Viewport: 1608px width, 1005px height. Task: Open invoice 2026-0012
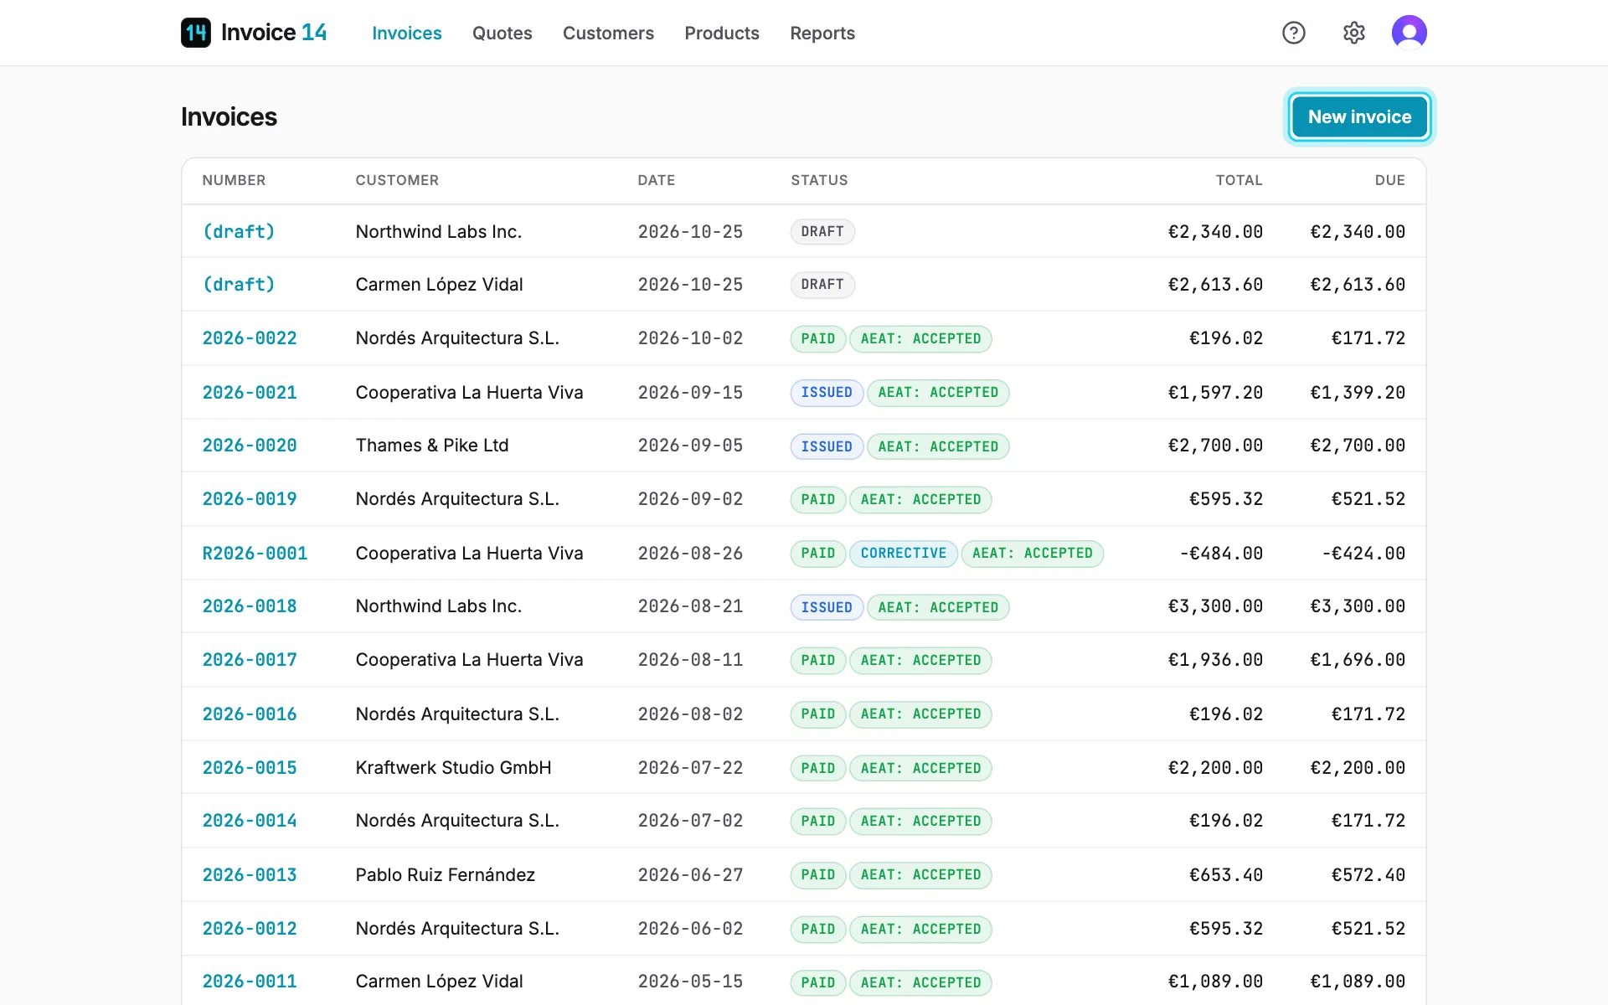pos(250,928)
